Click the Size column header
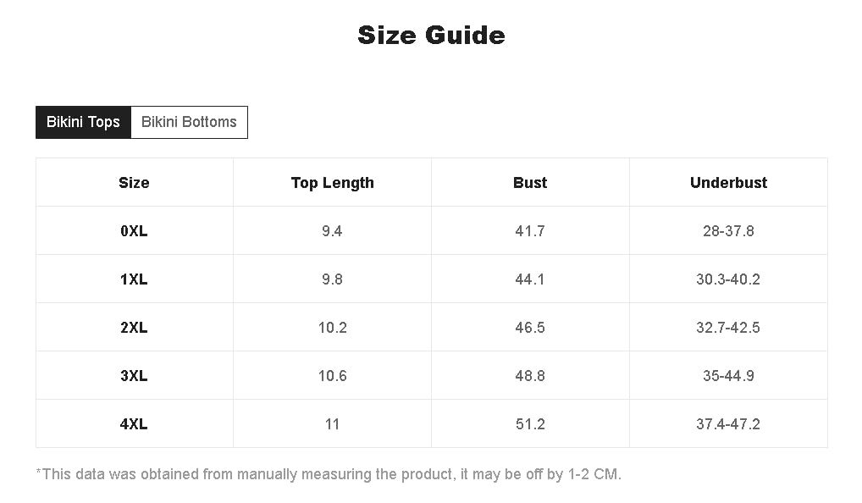The width and height of the screenshot is (862, 503). (134, 183)
